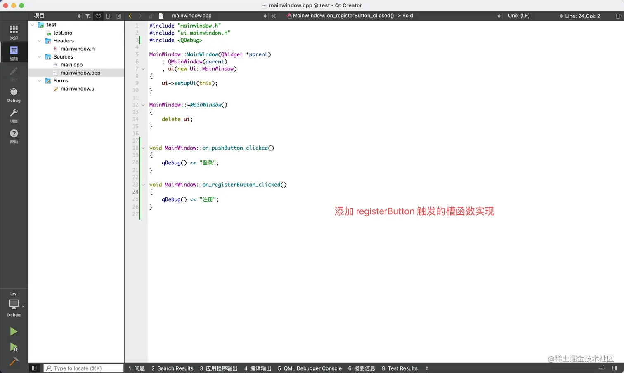Toggle the right sidebar visibility
Screen dimensions: 624x373
tap(615, 368)
